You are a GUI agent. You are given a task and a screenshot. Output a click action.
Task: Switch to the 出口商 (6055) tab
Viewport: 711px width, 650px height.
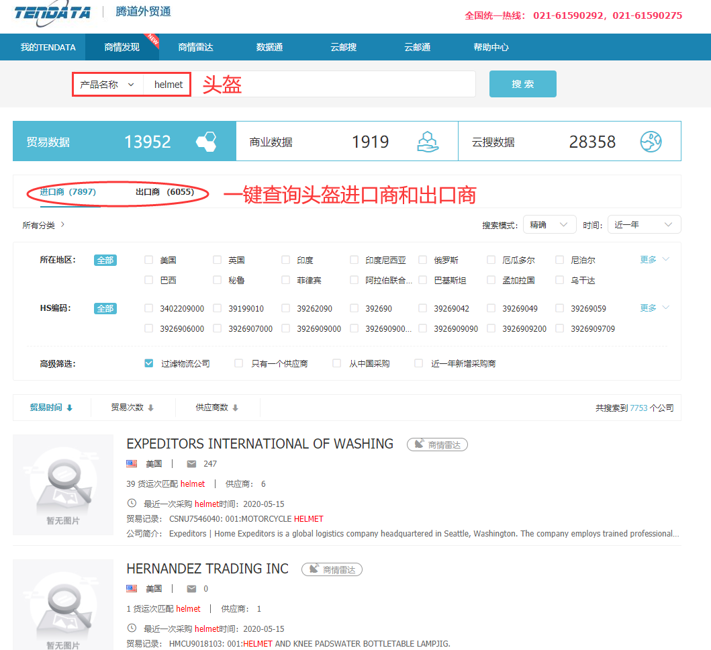[x=164, y=192]
